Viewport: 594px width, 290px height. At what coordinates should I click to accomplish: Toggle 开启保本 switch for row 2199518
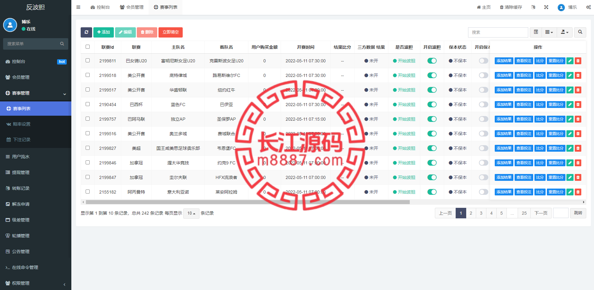click(x=483, y=75)
